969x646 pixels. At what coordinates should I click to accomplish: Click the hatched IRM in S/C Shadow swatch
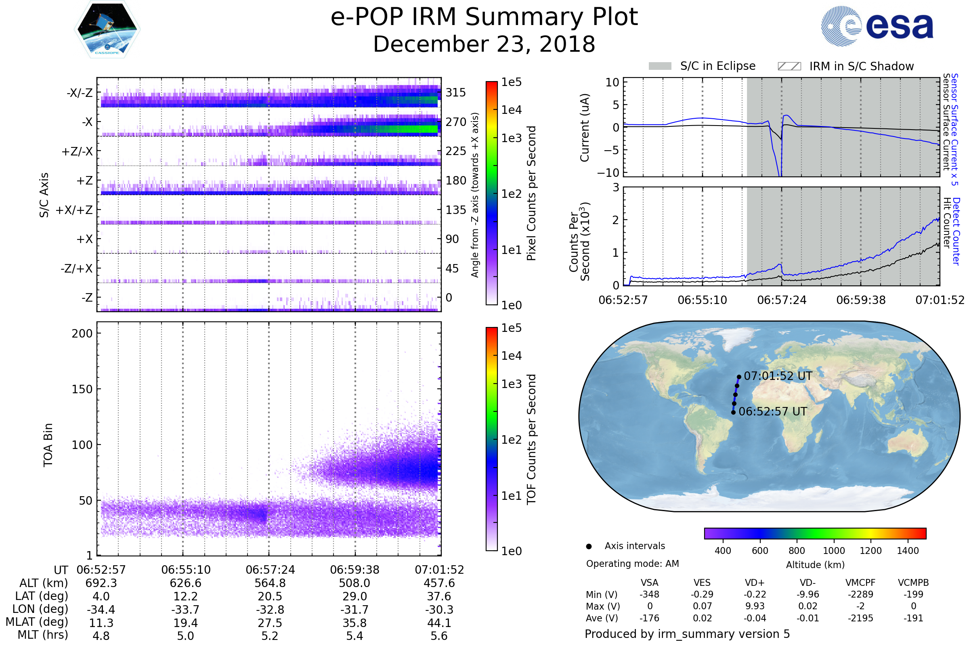pos(789,66)
